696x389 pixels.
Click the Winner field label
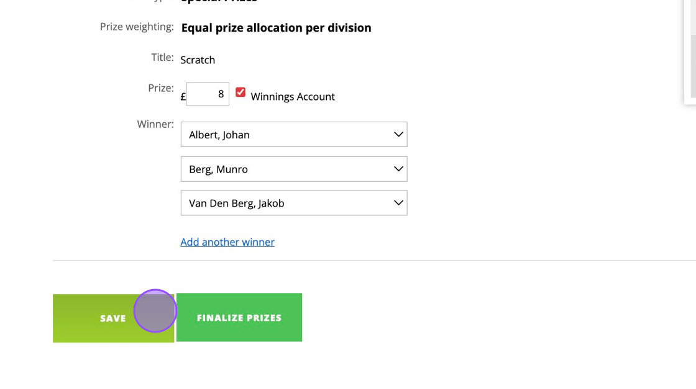click(155, 124)
